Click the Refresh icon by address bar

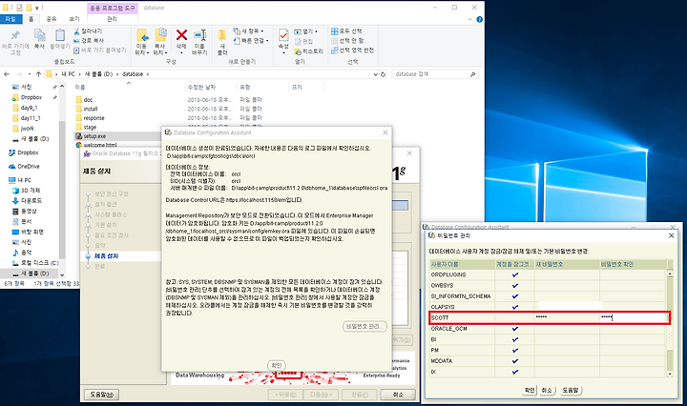click(383, 74)
